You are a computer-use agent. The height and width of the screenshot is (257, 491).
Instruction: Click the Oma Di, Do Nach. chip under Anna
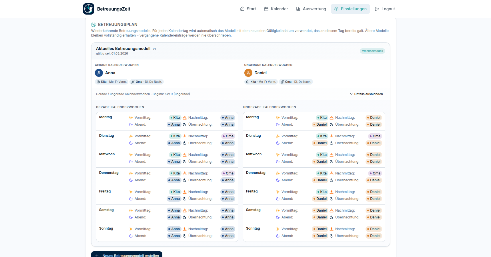click(147, 82)
